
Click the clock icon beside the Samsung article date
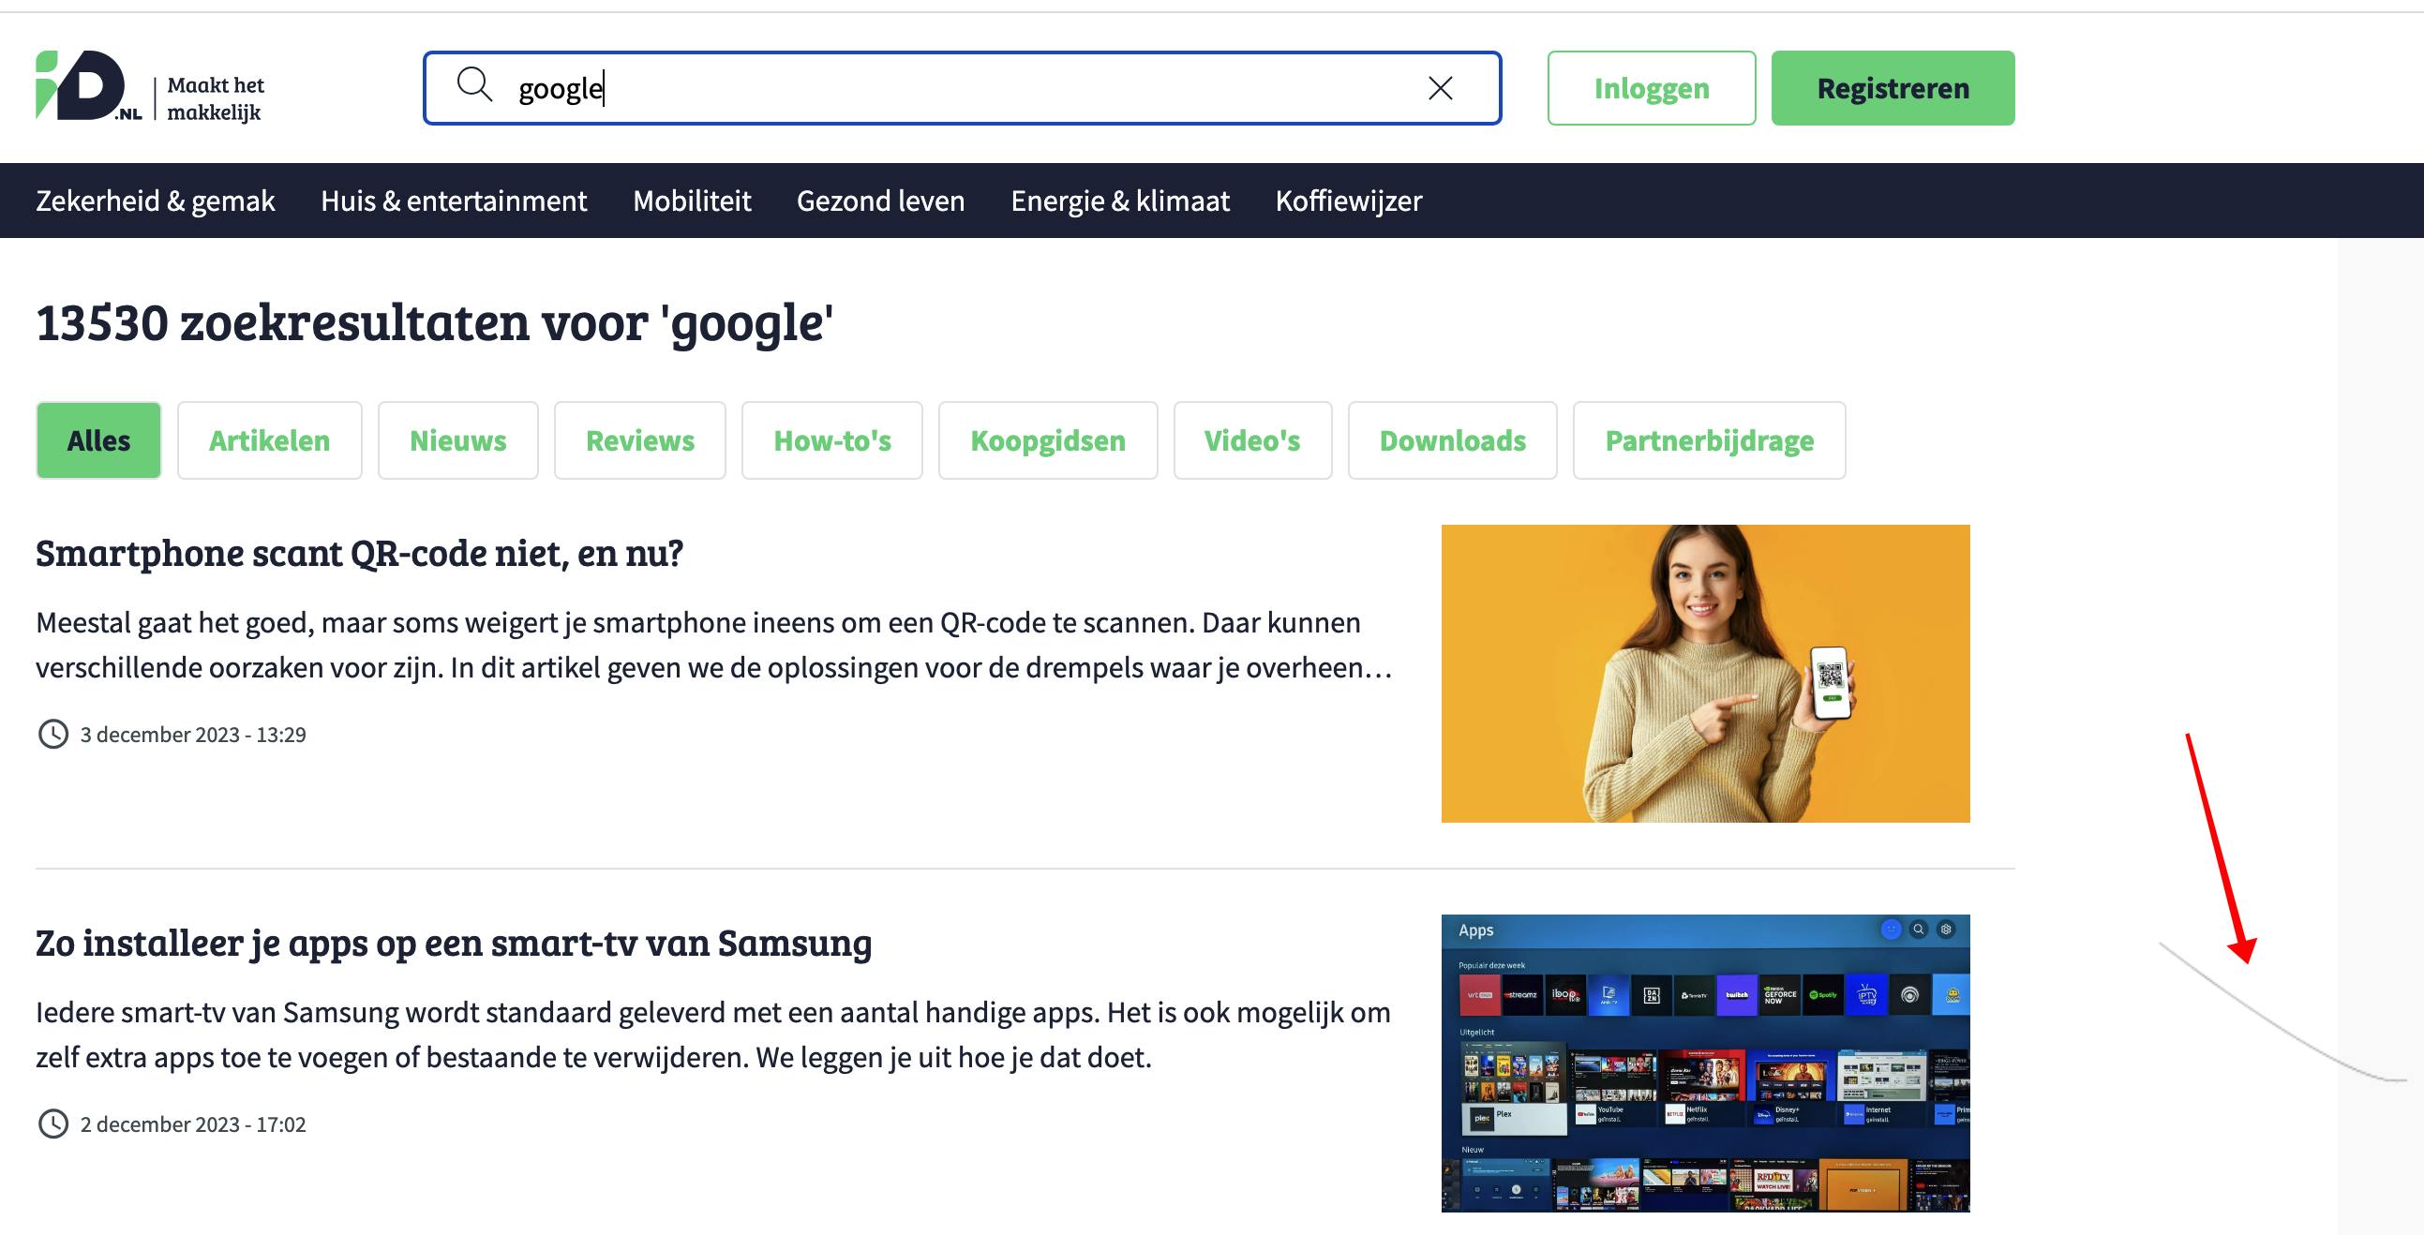click(x=53, y=1123)
